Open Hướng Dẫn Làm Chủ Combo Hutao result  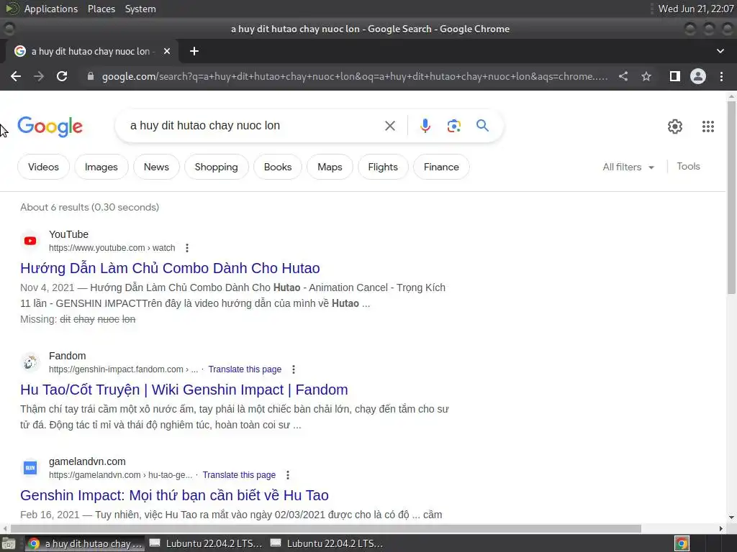[170, 268]
